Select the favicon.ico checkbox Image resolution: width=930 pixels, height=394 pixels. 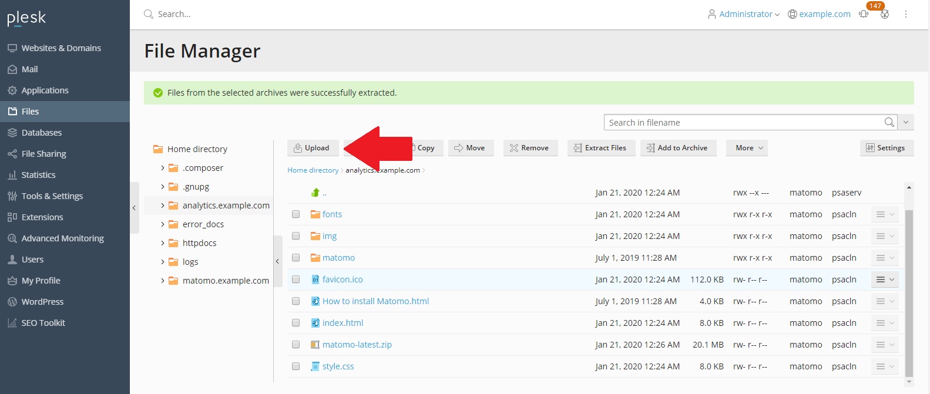tap(296, 279)
